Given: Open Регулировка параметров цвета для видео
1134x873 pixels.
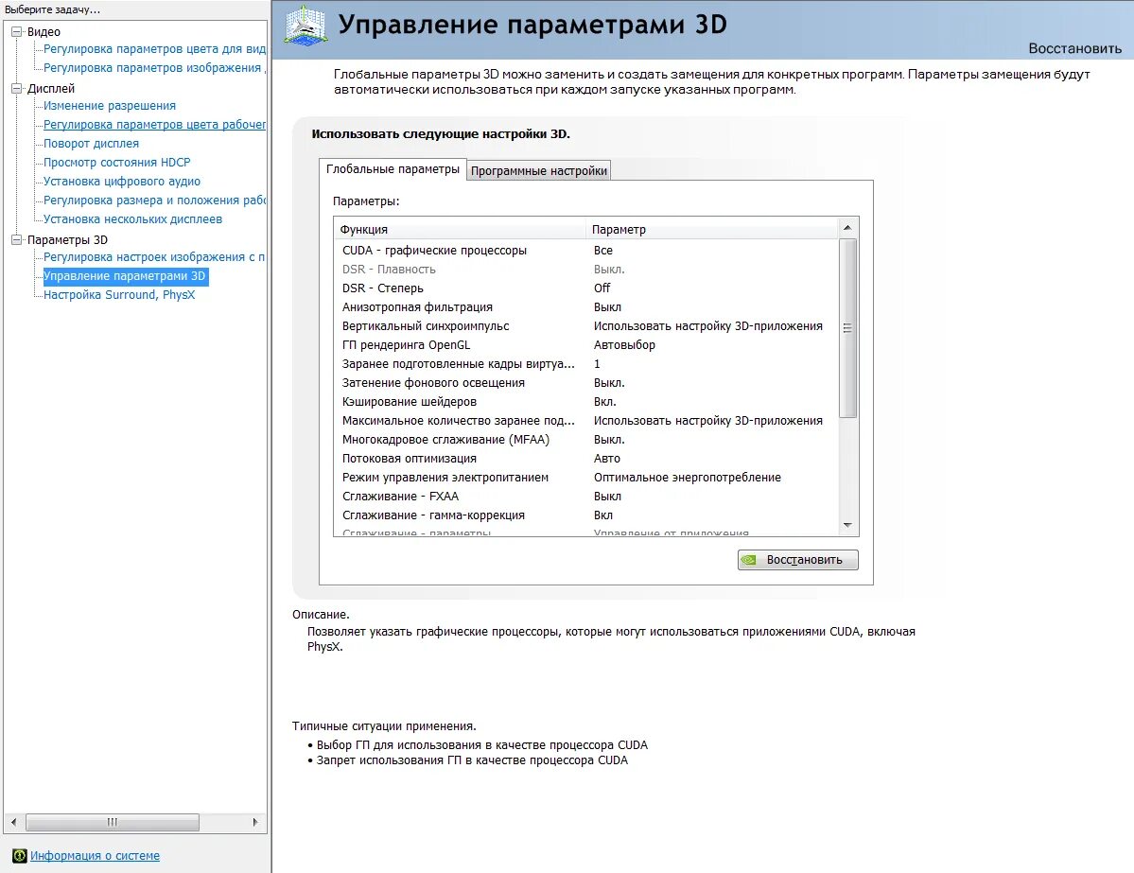Looking at the screenshot, I should pos(154,49).
